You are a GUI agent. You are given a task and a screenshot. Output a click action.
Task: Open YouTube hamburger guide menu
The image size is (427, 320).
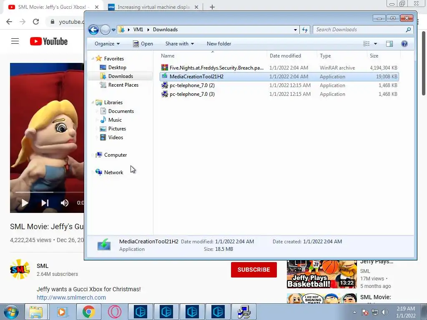pyautogui.click(x=15, y=41)
